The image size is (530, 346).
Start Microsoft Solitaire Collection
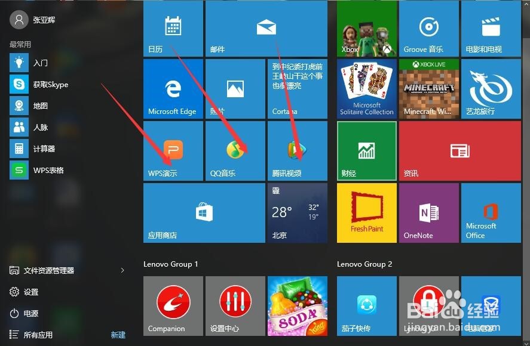tap(366, 89)
